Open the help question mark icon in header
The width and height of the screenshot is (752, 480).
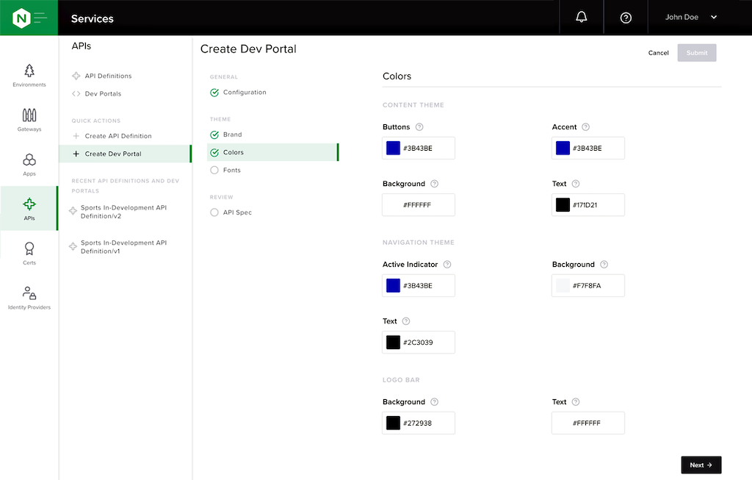(x=626, y=18)
